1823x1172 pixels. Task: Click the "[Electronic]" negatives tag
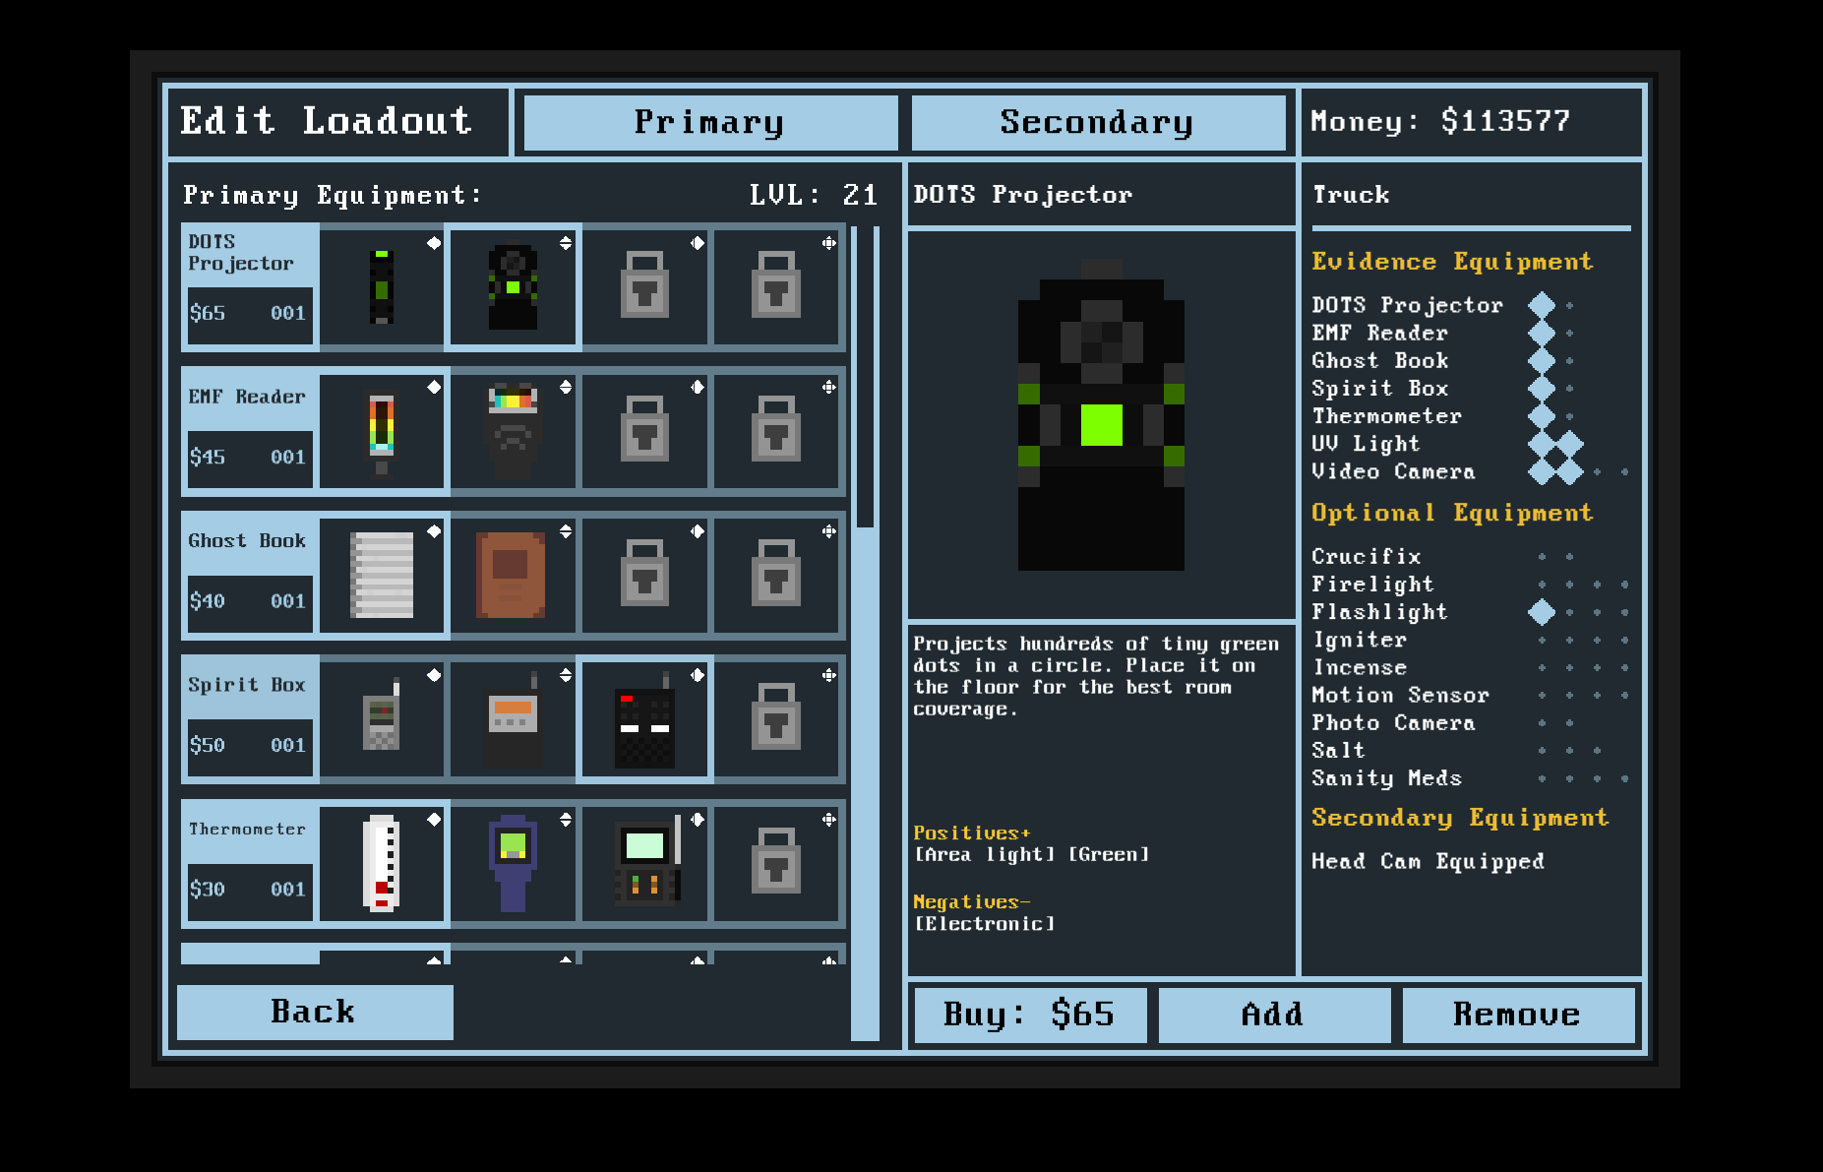tap(985, 924)
